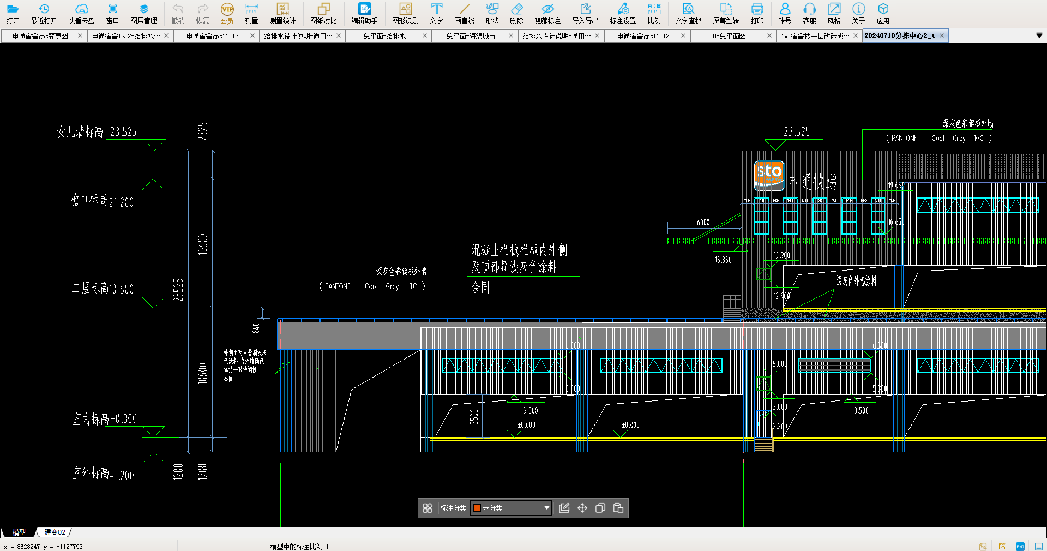Screen dimensions: 1047x551
Task: Select the 测量 measure tool
Action: (x=251, y=14)
